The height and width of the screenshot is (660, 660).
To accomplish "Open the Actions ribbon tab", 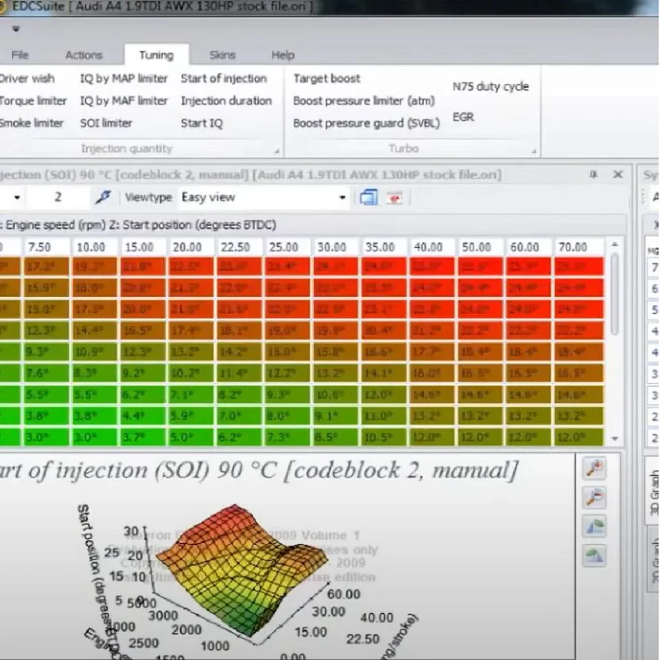I will (84, 55).
